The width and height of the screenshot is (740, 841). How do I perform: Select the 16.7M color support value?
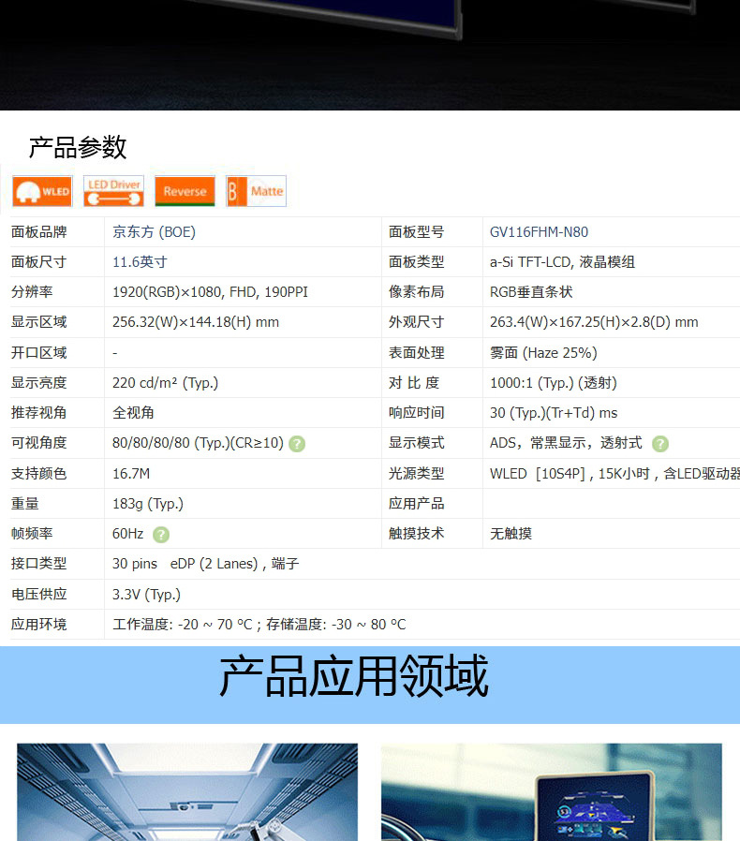click(x=131, y=474)
